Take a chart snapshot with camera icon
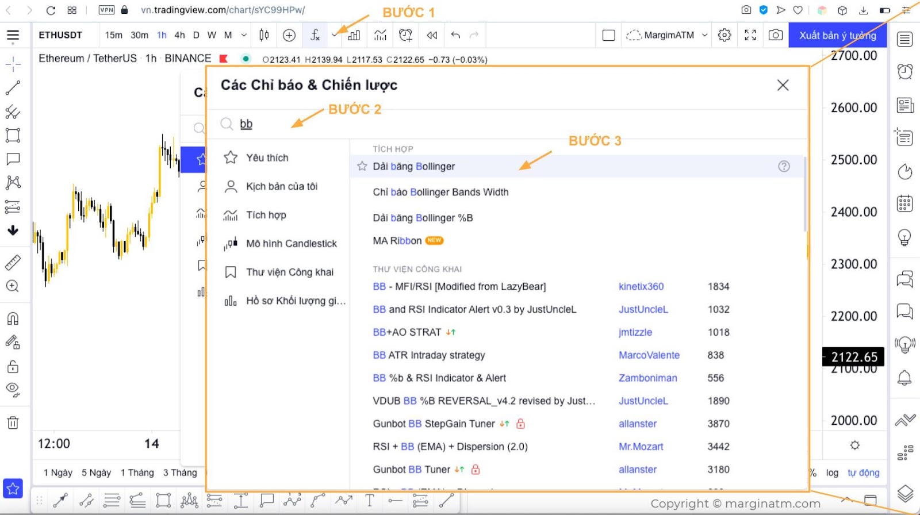The height and width of the screenshot is (515, 920). 776,35
